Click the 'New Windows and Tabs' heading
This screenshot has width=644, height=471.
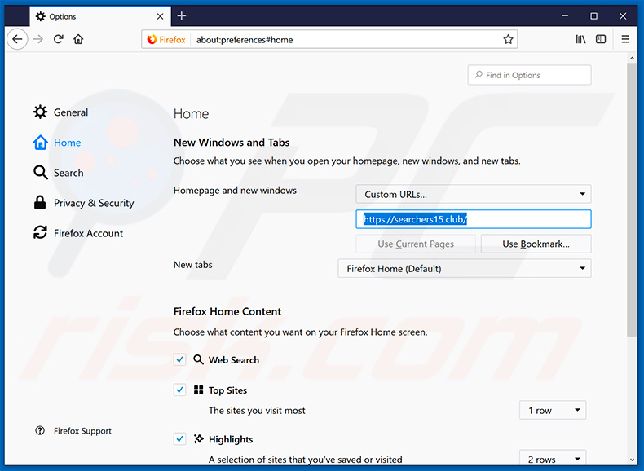[232, 143]
